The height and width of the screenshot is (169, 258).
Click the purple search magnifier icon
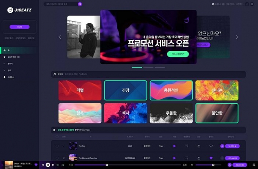[x=80, y=4]
